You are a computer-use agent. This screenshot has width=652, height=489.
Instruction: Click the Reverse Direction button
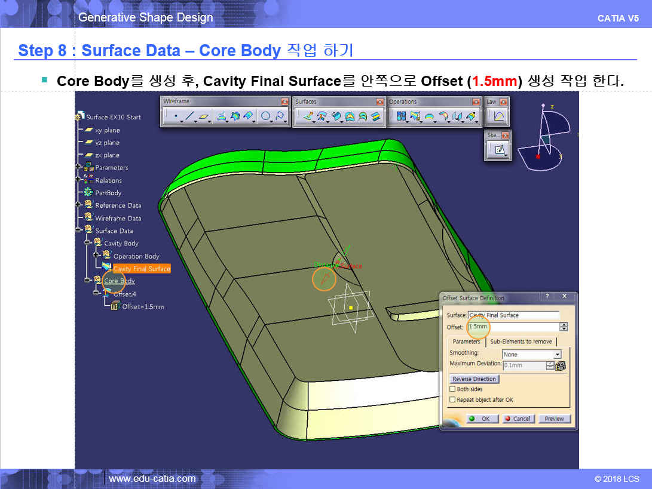(474, 379)
